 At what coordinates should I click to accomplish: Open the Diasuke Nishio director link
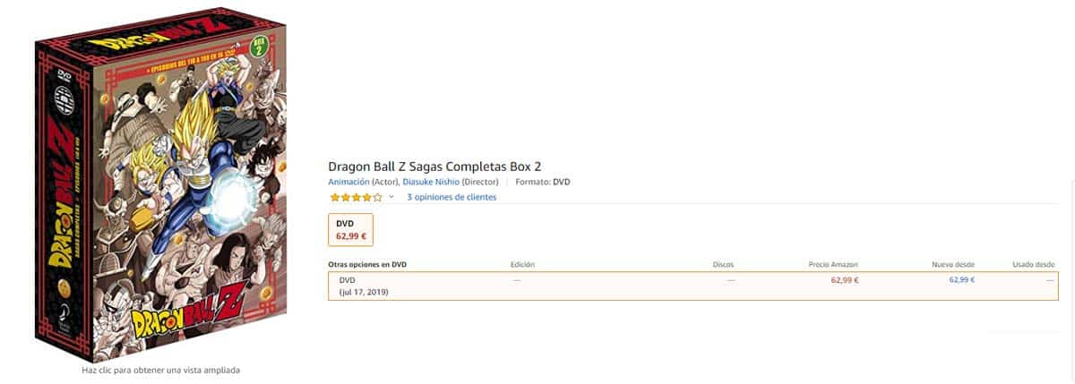tap(431, 182)
